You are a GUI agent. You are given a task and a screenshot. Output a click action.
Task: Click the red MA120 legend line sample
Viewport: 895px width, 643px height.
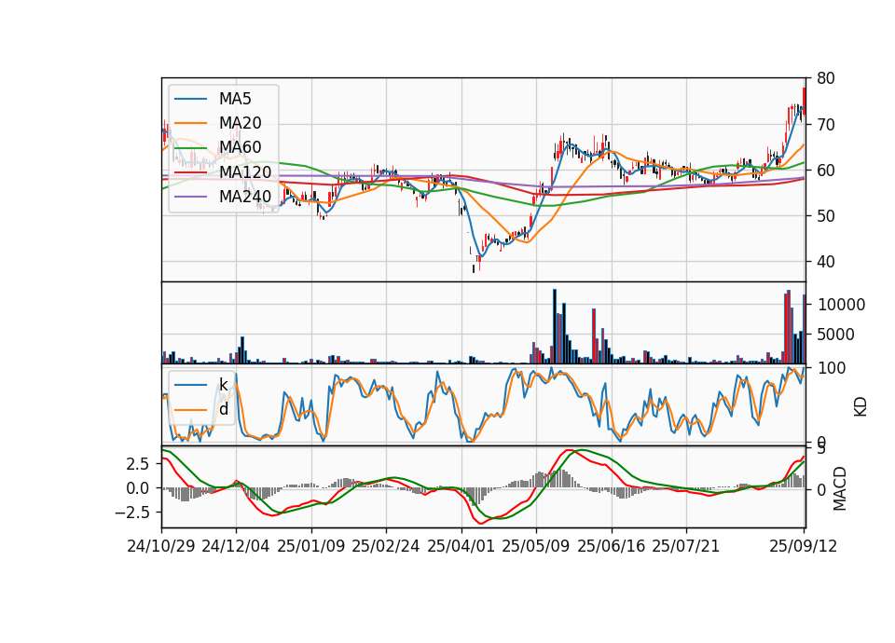(190, 172)
